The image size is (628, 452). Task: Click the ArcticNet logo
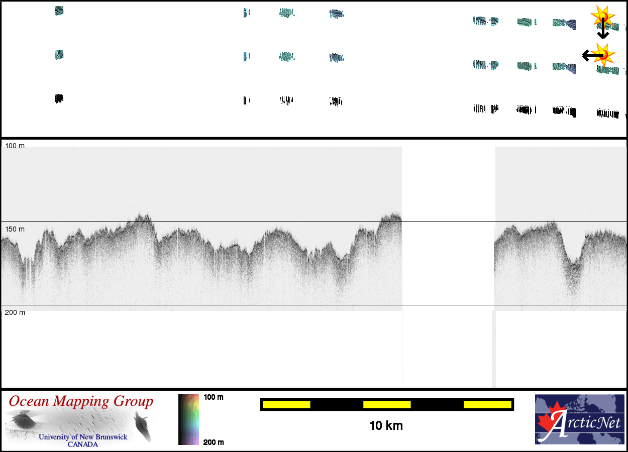coord(579,419)
